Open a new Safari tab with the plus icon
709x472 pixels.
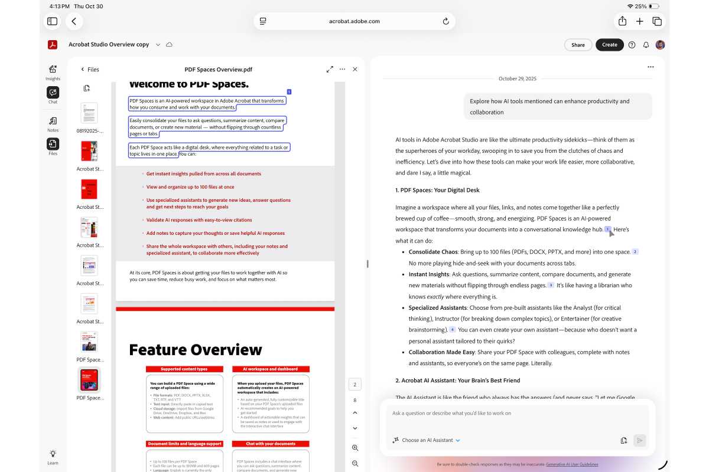(x=640, y=21)
